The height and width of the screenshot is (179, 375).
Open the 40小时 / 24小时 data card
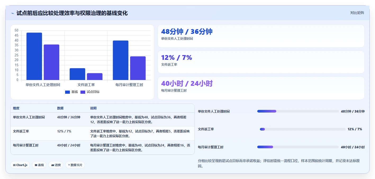click(261, 88)
